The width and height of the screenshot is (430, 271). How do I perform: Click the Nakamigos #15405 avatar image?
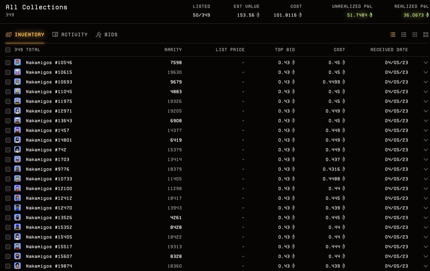click(x=17, y=237)
